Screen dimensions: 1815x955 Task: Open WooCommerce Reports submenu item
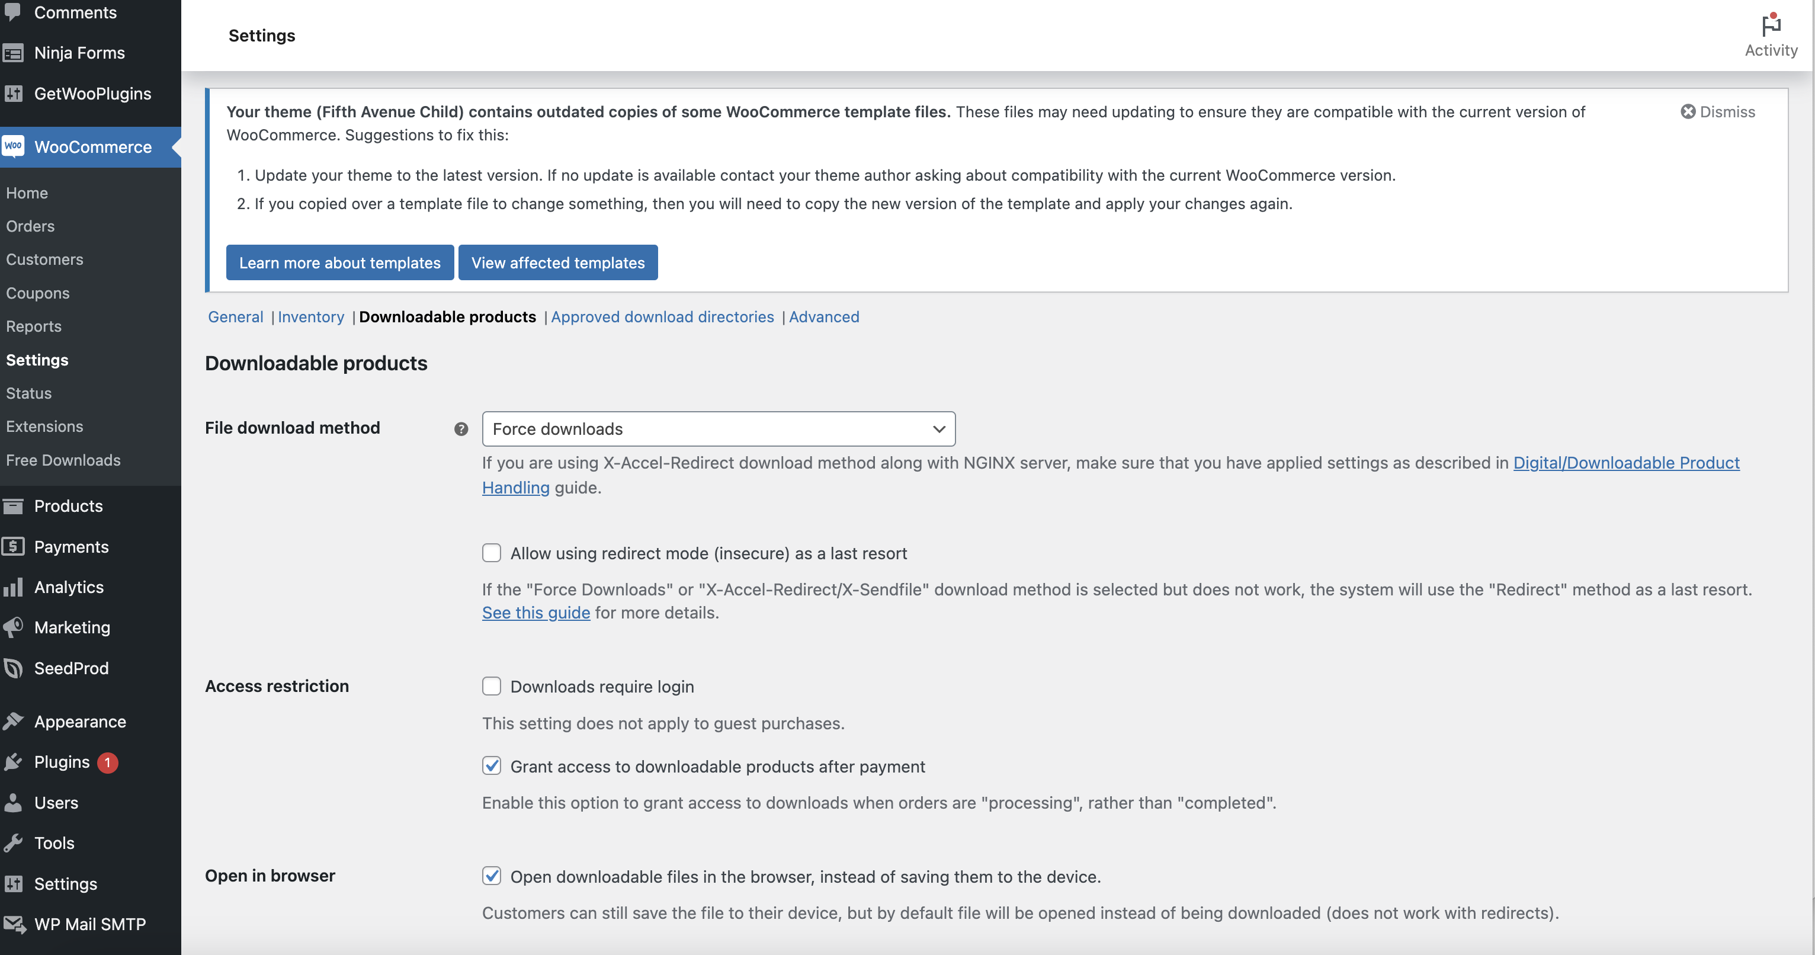pos(34,326)
